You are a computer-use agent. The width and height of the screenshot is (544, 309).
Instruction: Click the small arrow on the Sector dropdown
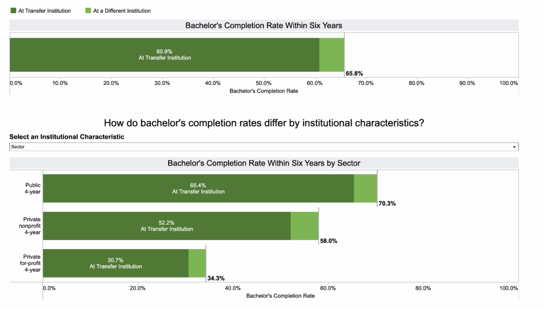[x=514, y=147]
